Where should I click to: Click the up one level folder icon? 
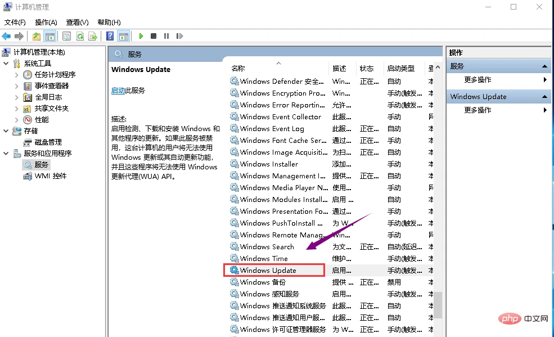[x=37, y=36]
